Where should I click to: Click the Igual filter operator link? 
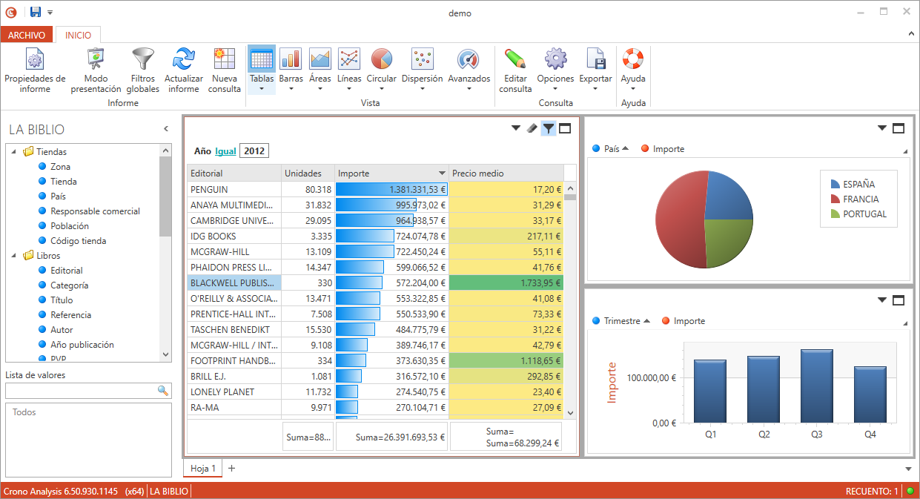tap(224, 150)
